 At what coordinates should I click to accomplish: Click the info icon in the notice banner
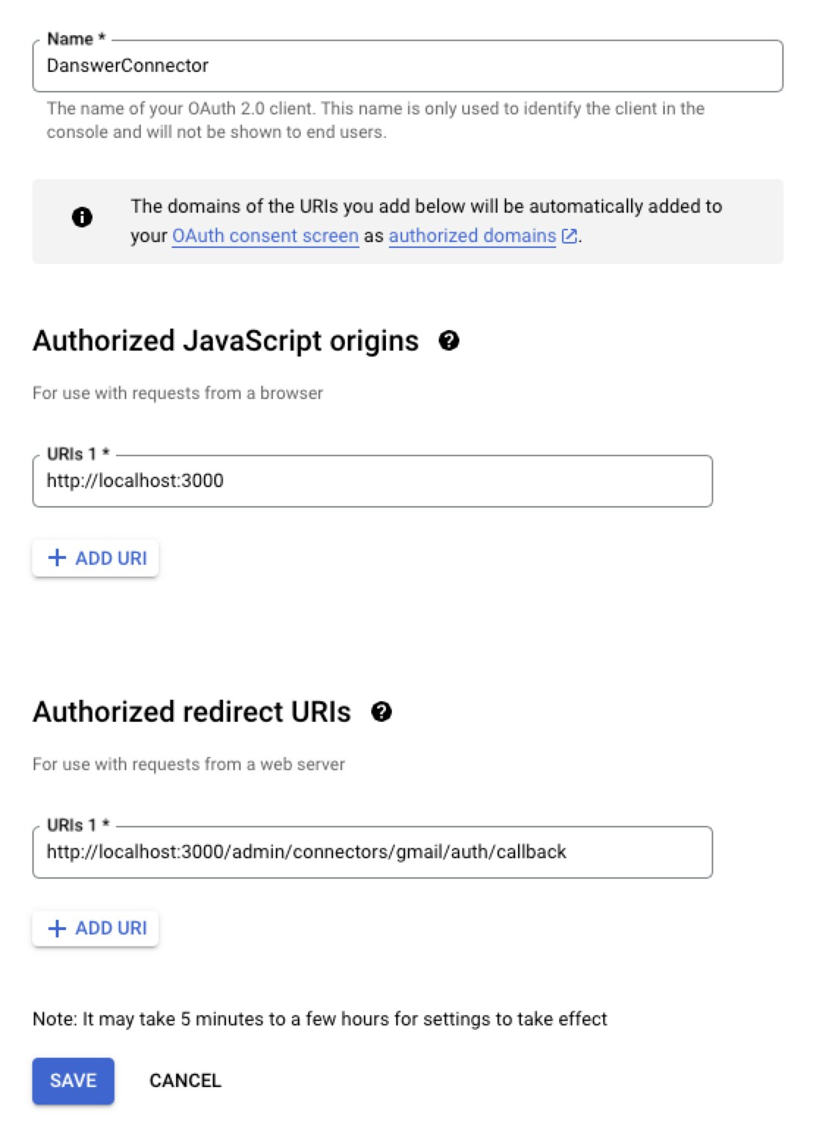(82, 218)
